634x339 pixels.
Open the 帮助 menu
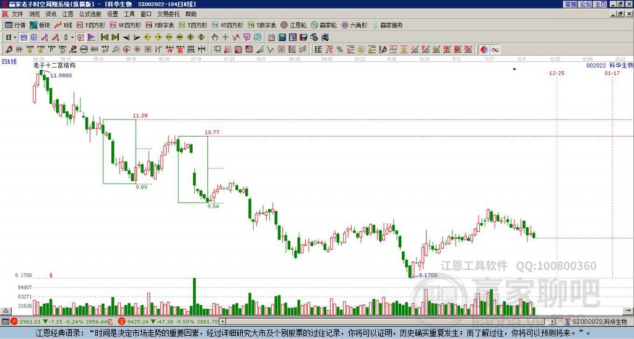tap(191, 14)
